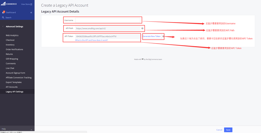Open 'What is the API' help link
The image size is (261, 133).
click(91, 40)
